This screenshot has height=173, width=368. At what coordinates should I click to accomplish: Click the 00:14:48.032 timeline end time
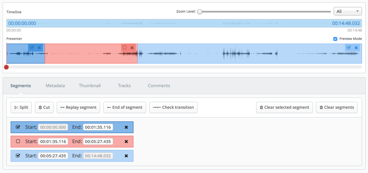point(346,23)
